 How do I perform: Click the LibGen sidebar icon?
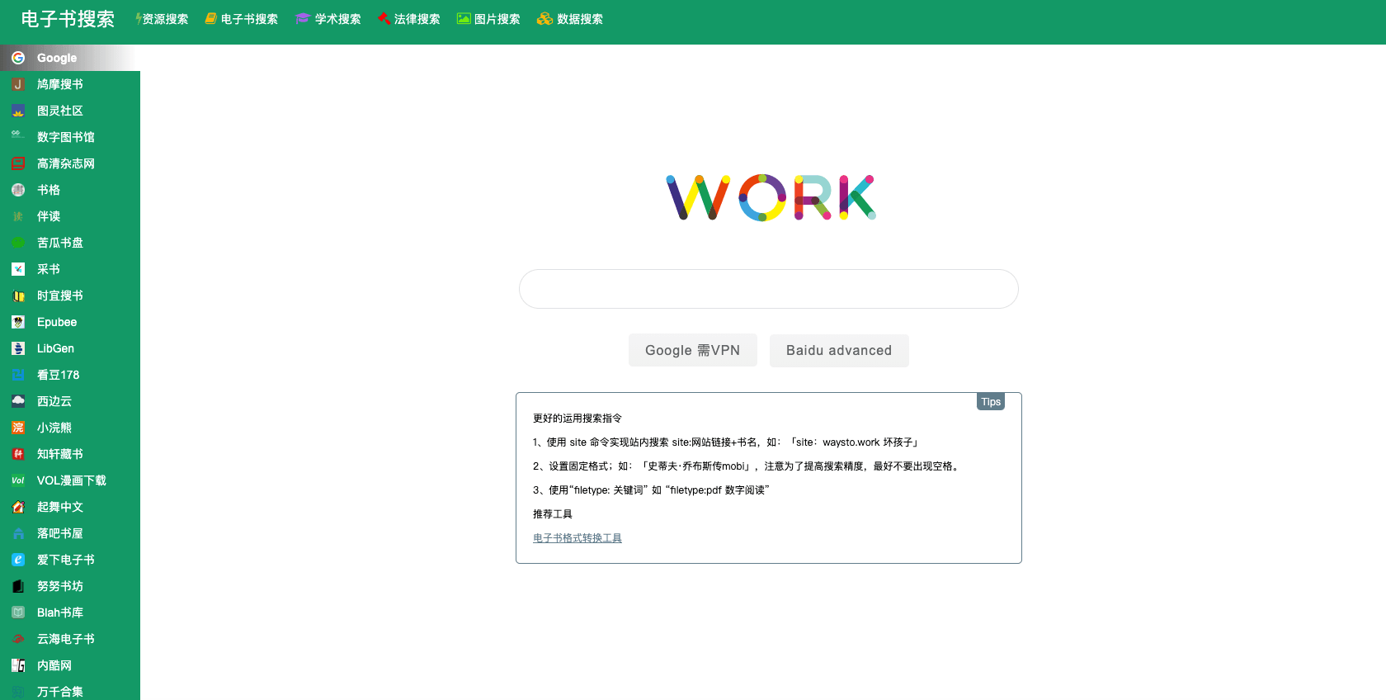[18, 348]
